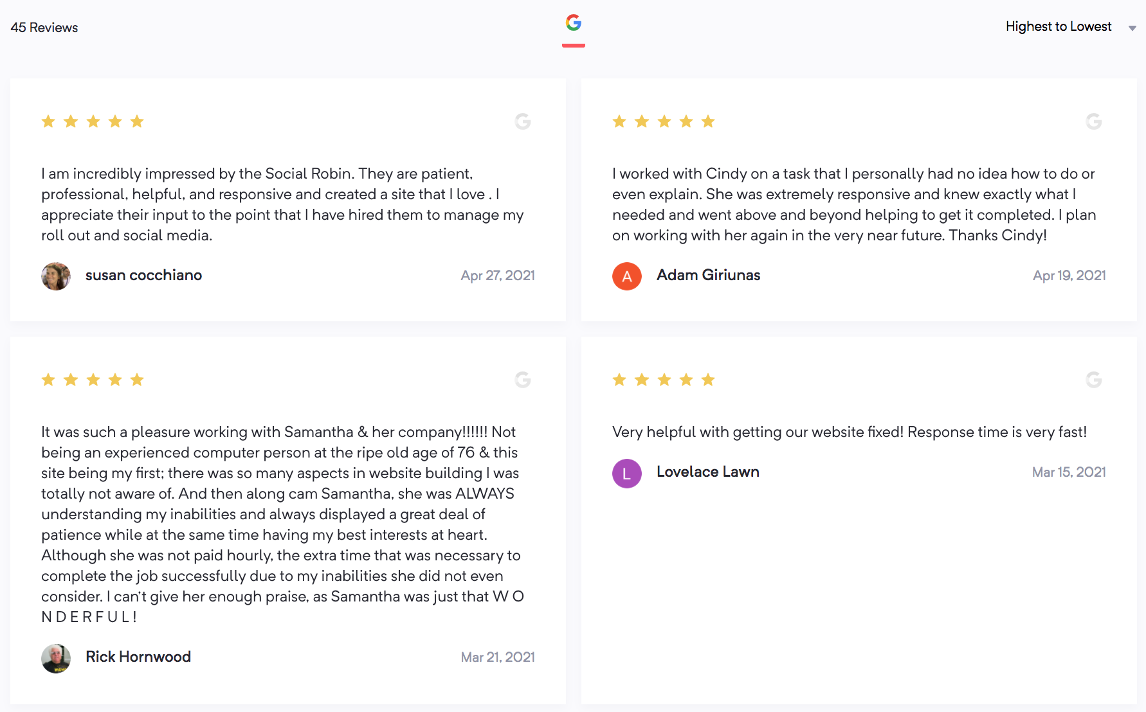Click the Apr 19, 2021 review date

1069,276
